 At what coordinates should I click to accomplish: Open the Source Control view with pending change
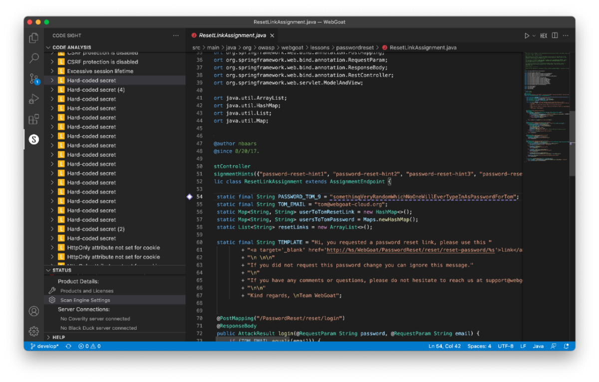tap(33, 79)
